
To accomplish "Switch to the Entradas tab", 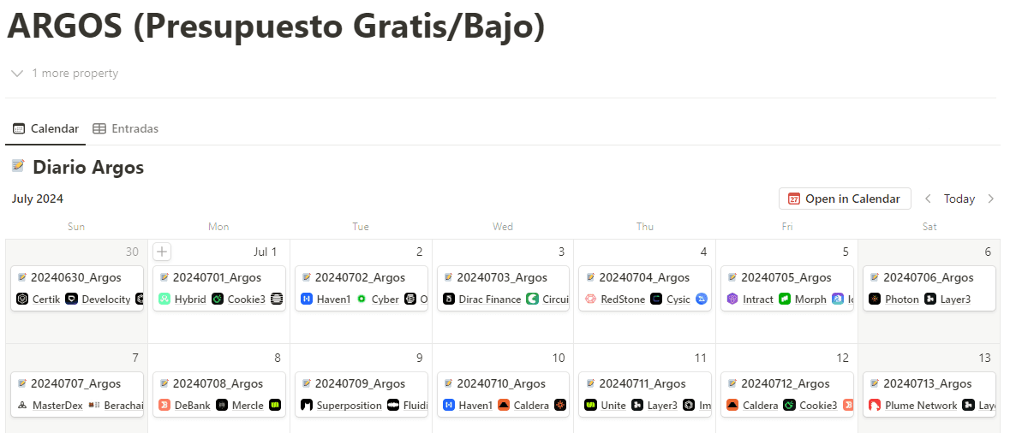I will point(126,128).
